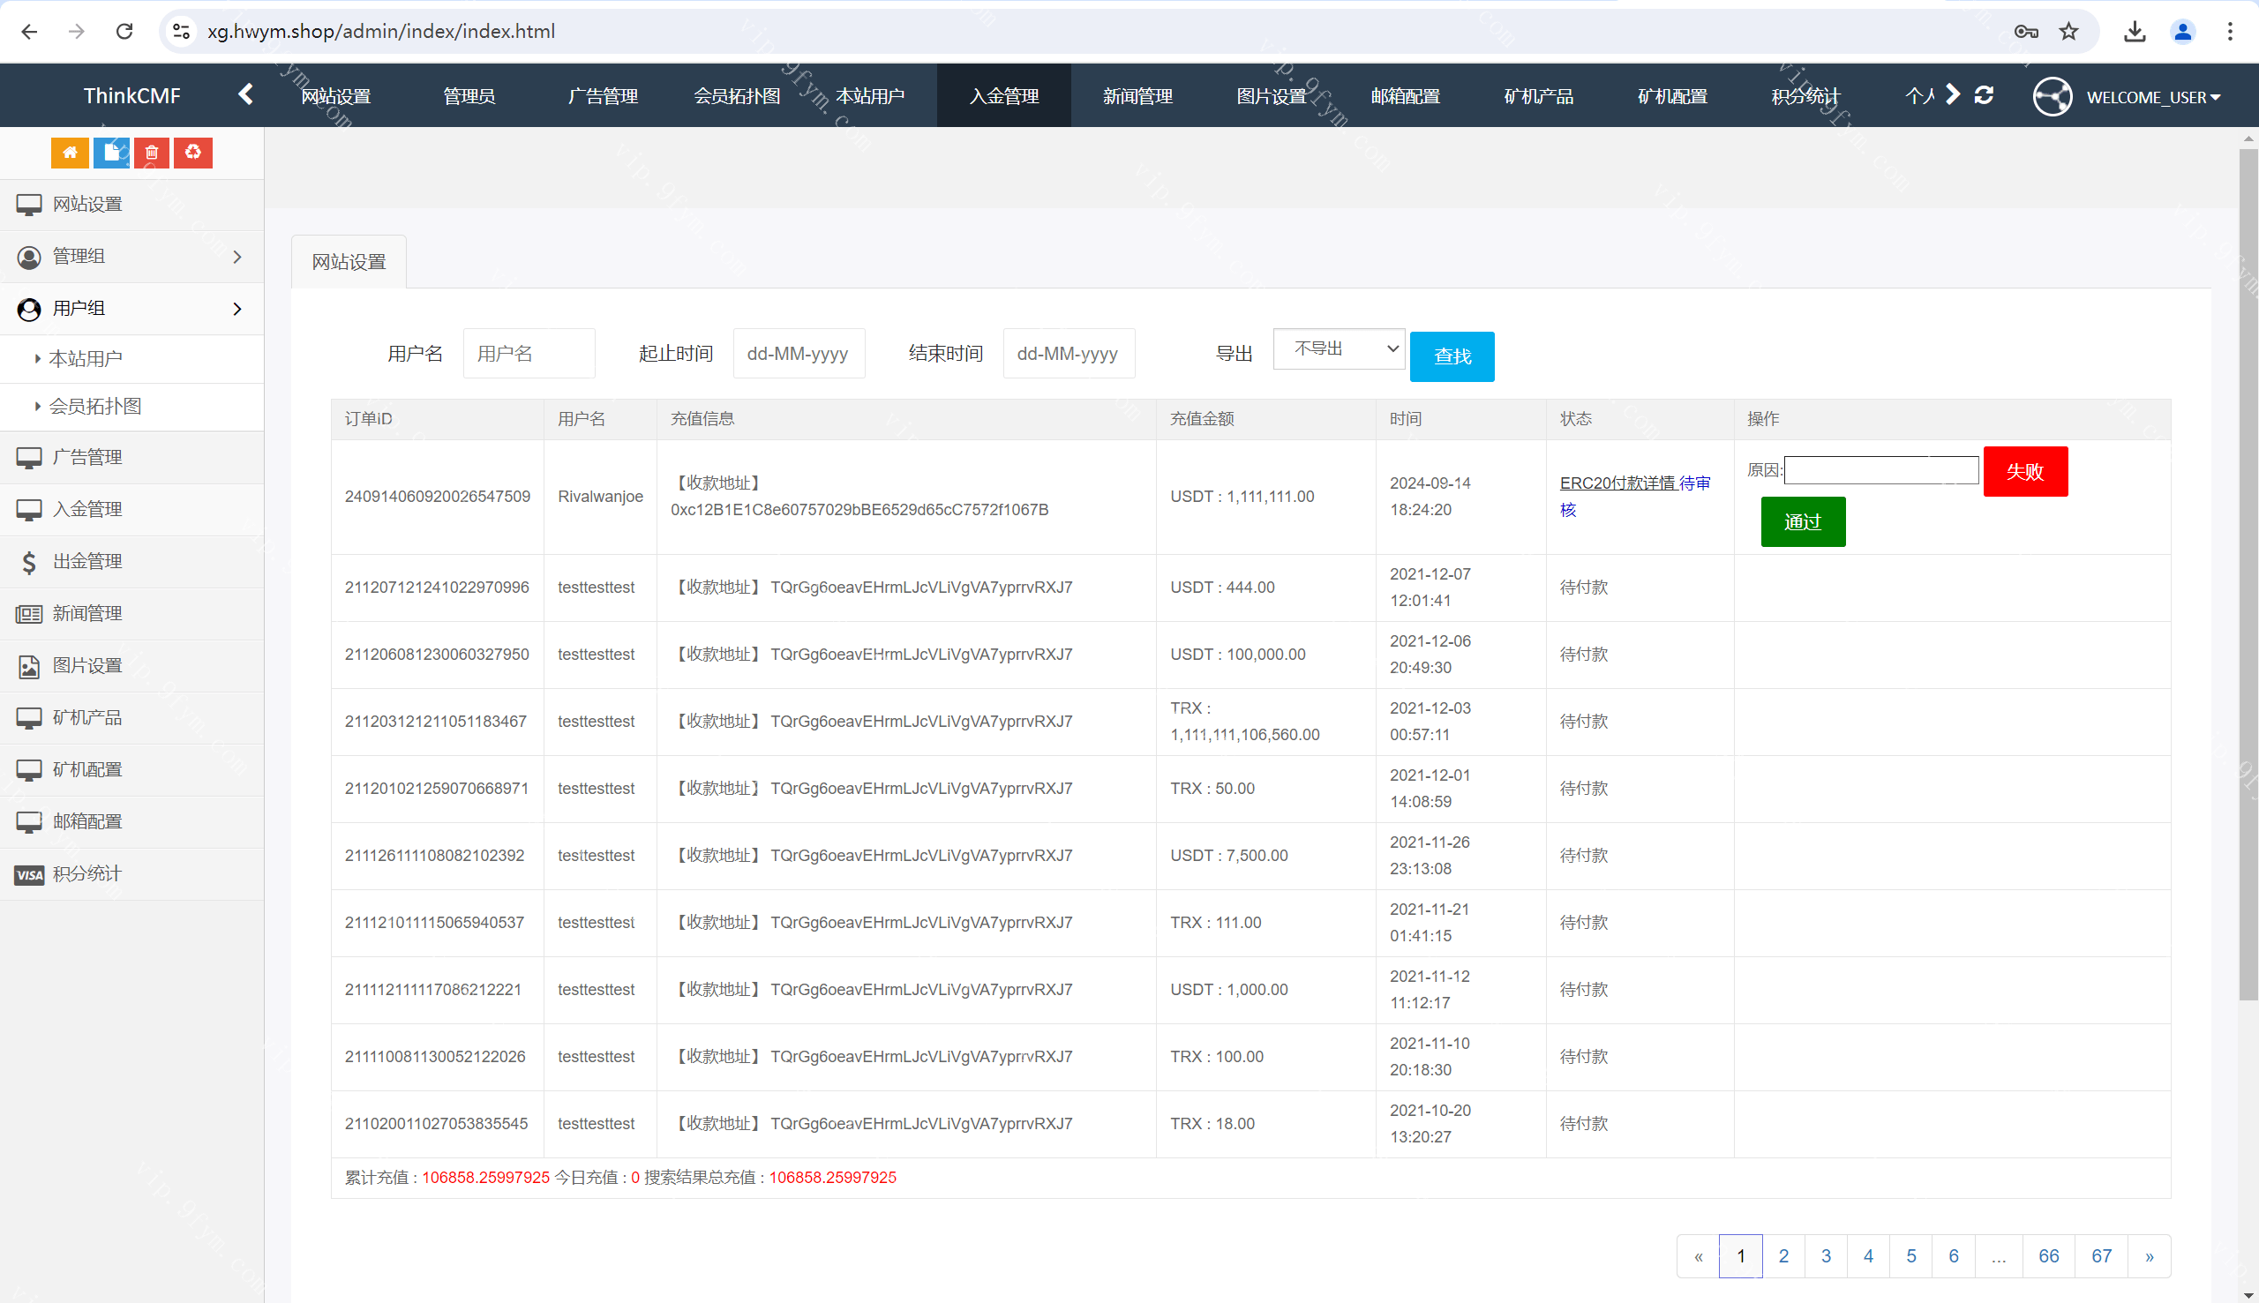Click the red recycle icon button
Screen dimensions: 2259x1303
point(193,153)
